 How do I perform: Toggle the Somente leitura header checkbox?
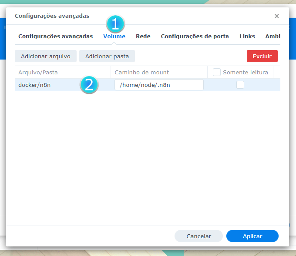217,72
